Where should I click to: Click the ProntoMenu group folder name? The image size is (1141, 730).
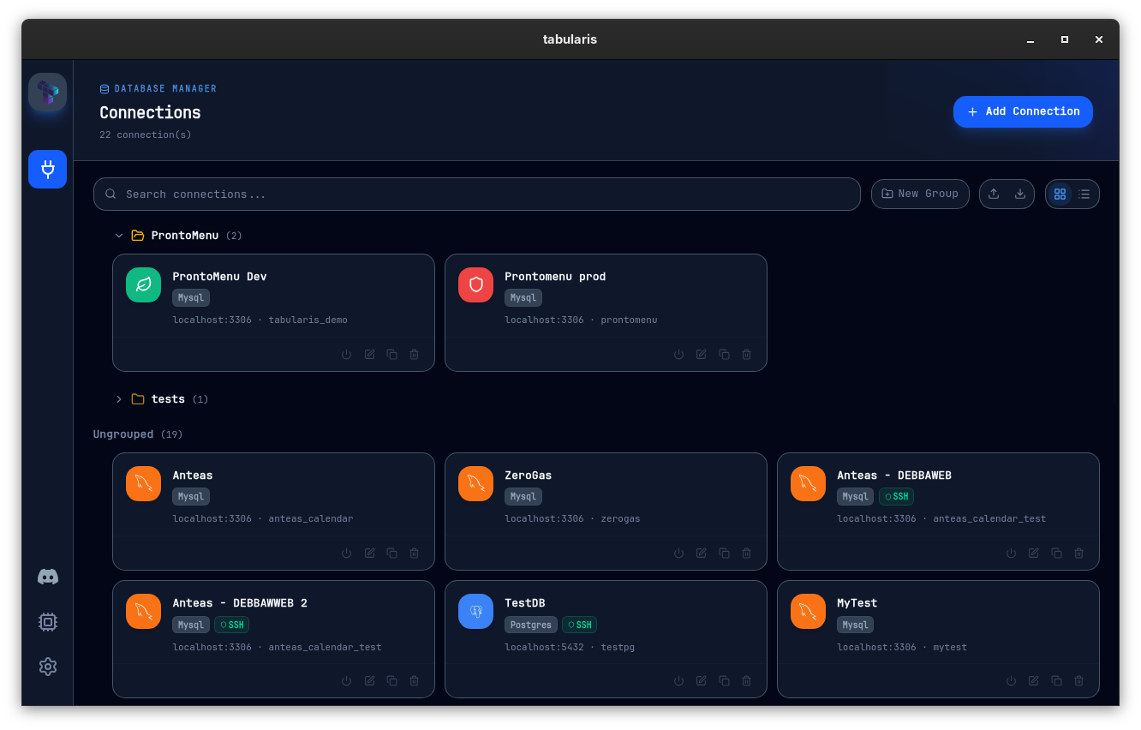tap(185, 235)
